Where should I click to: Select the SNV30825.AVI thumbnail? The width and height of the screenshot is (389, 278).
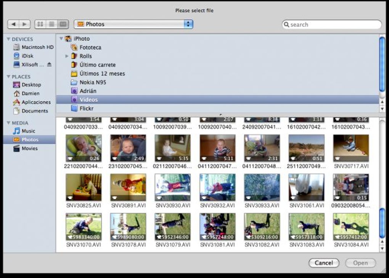pyautogui.click(x=84, y=187)
